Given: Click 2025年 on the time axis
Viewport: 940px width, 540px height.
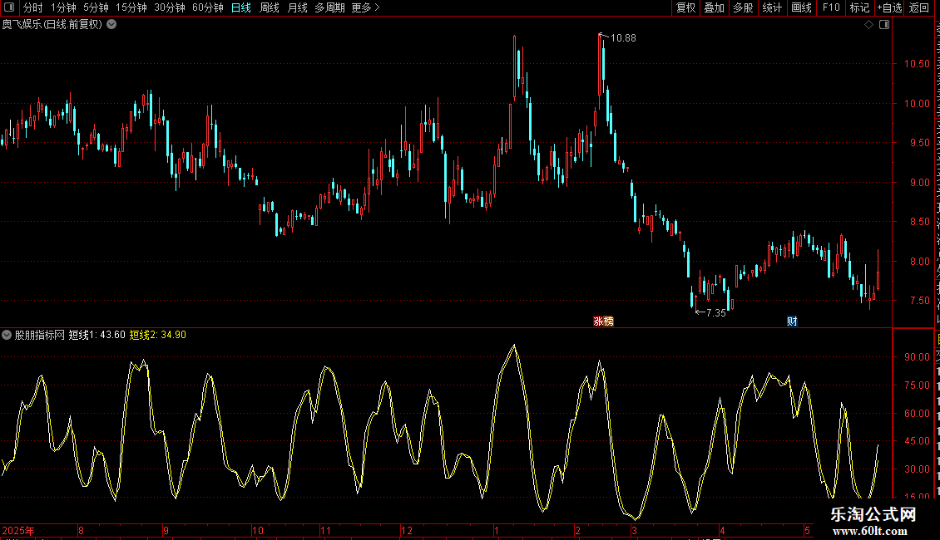Looking at the screenshot, I should [18, 530].
